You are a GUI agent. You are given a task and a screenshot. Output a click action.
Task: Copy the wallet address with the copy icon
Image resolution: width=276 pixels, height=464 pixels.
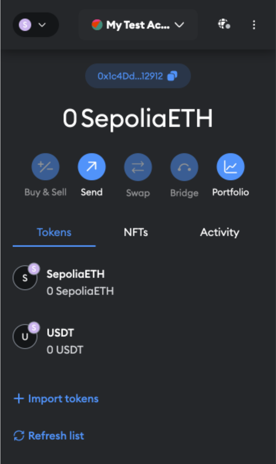[x=173, y=76]
